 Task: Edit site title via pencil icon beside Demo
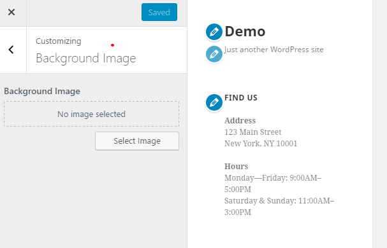click(214, 32)
